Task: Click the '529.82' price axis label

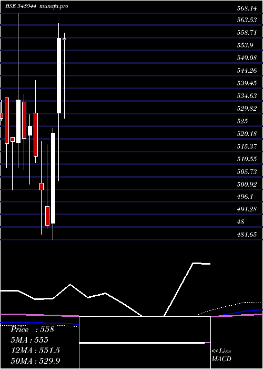Action: (x=246, y=109)
